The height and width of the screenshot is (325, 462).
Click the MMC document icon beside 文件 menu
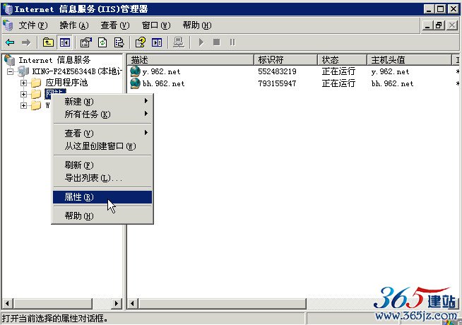8,25
